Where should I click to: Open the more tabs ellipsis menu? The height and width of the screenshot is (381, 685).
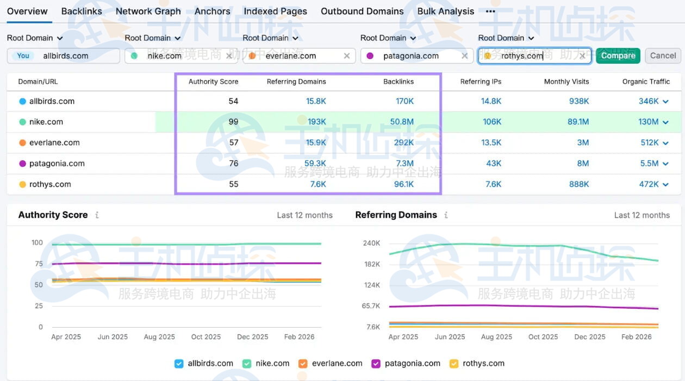(490, 11)
